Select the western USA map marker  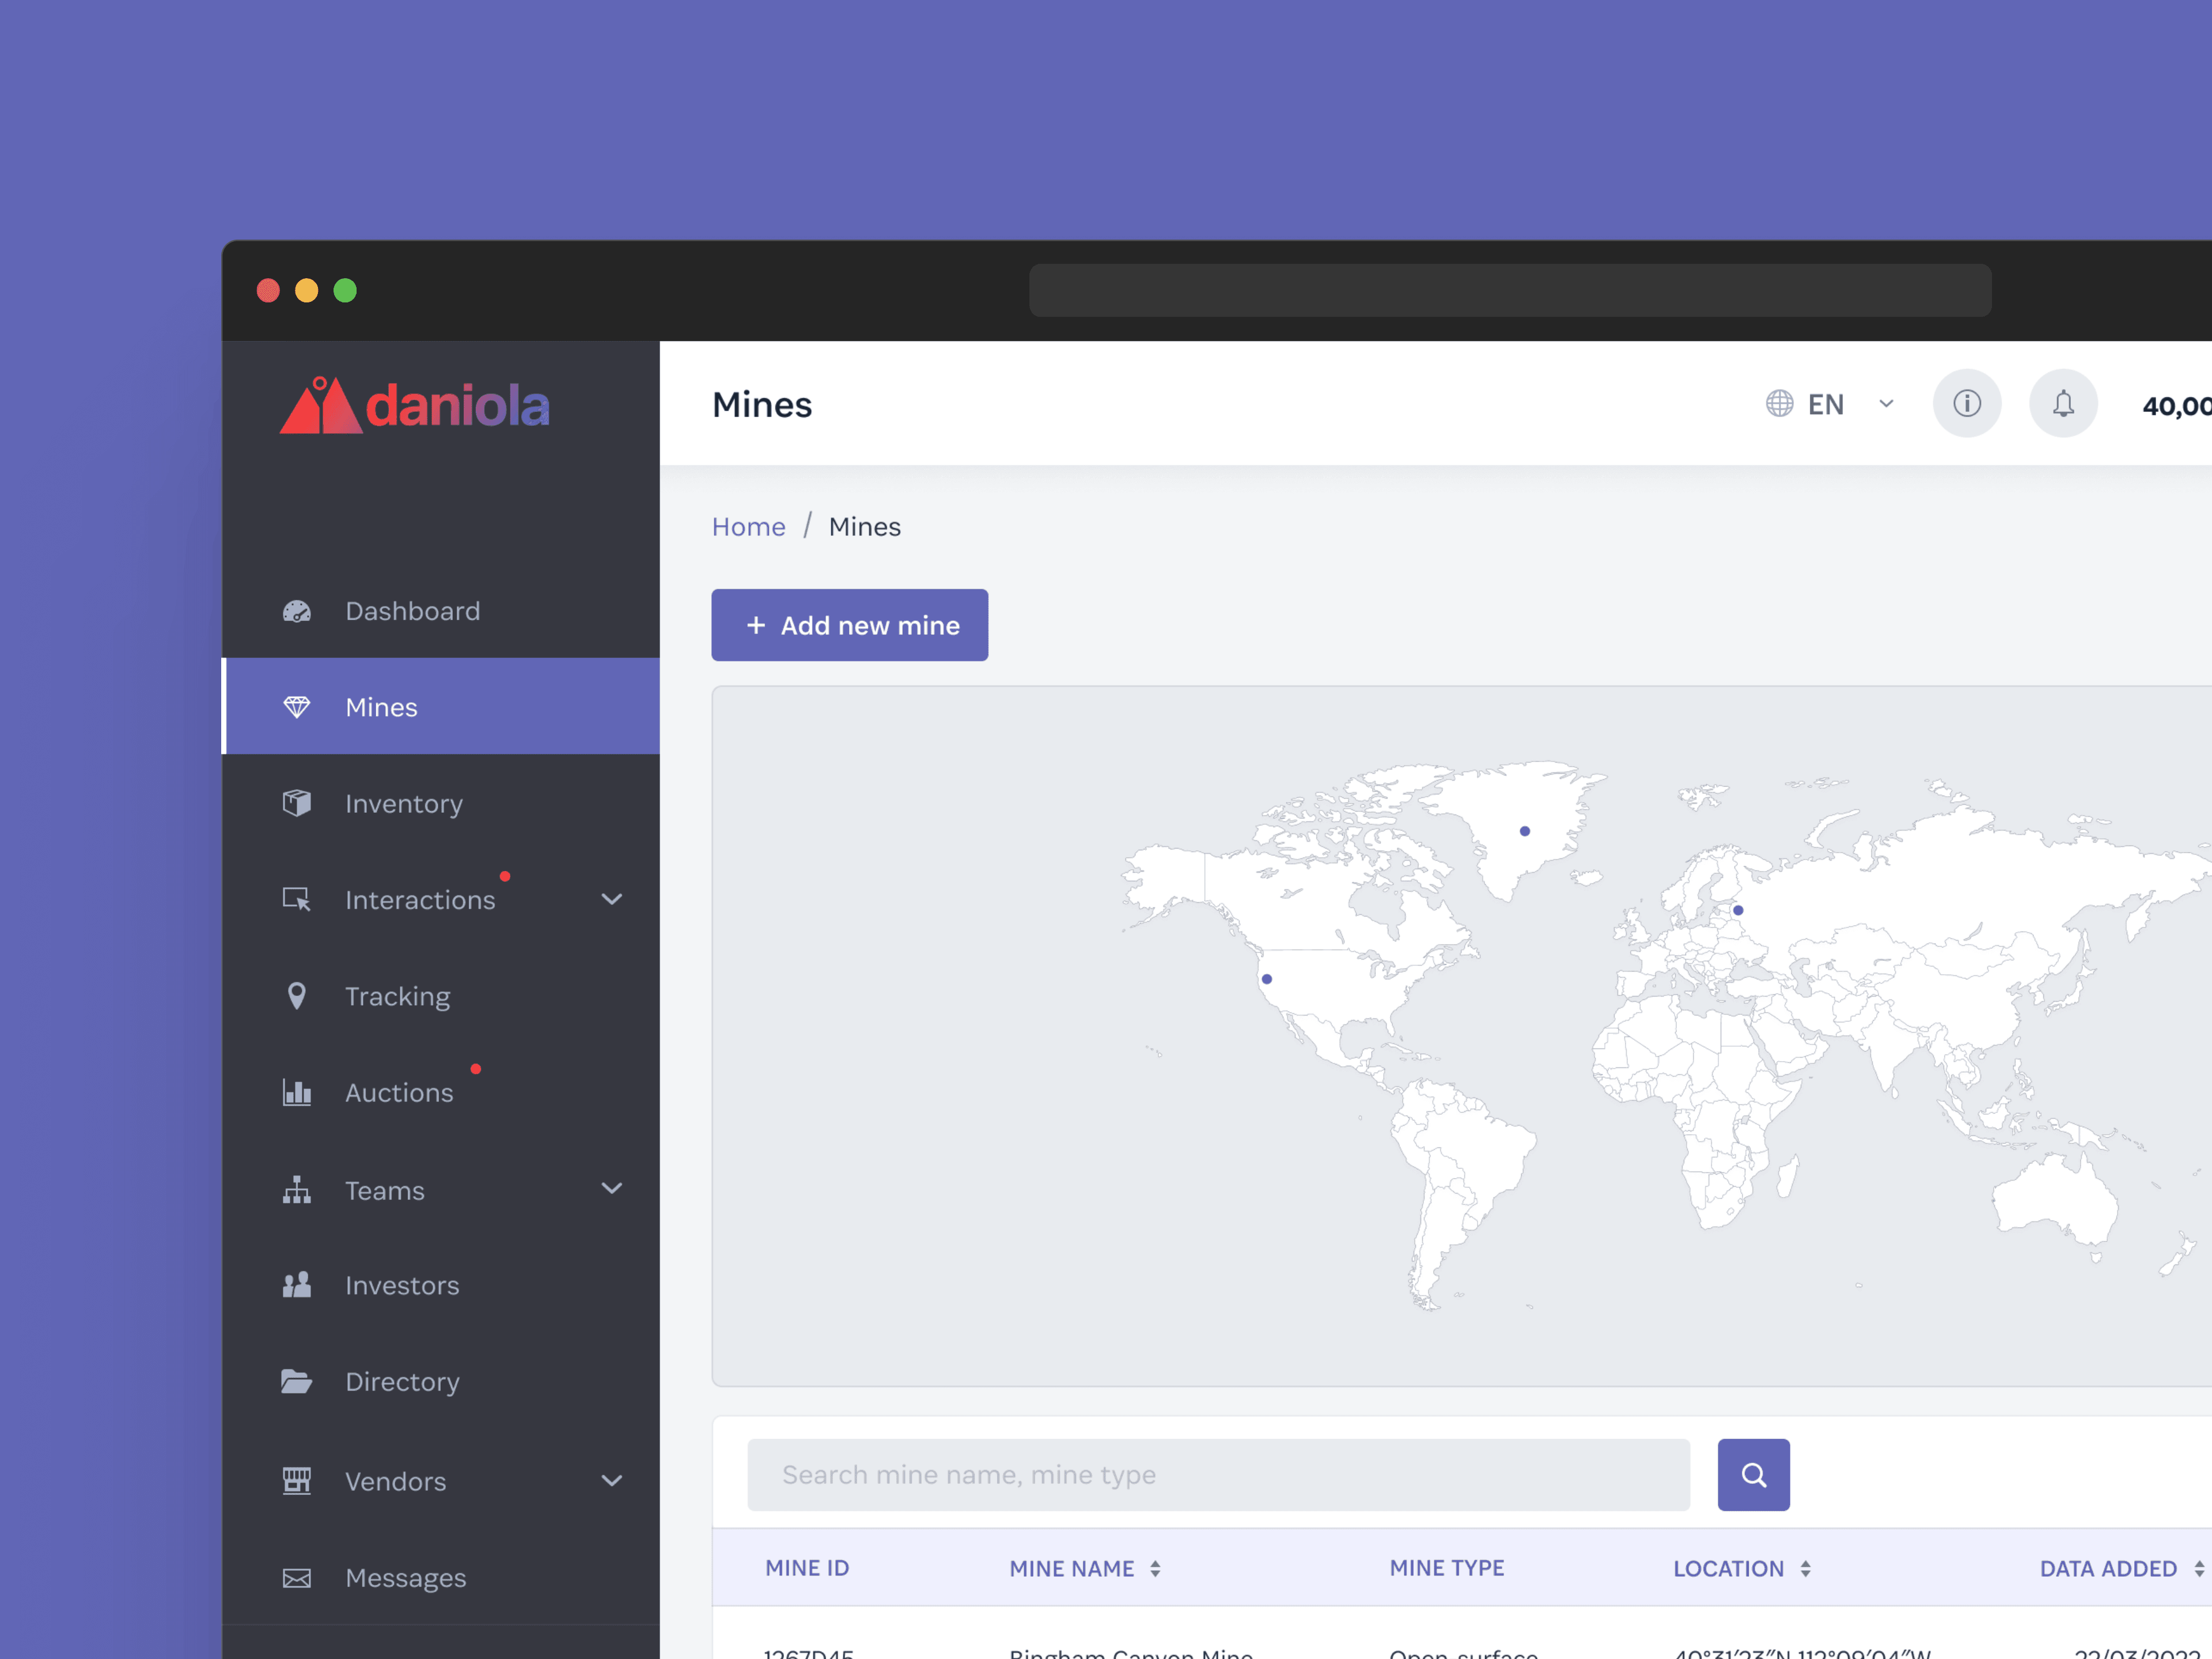[x=1267, y=979]
